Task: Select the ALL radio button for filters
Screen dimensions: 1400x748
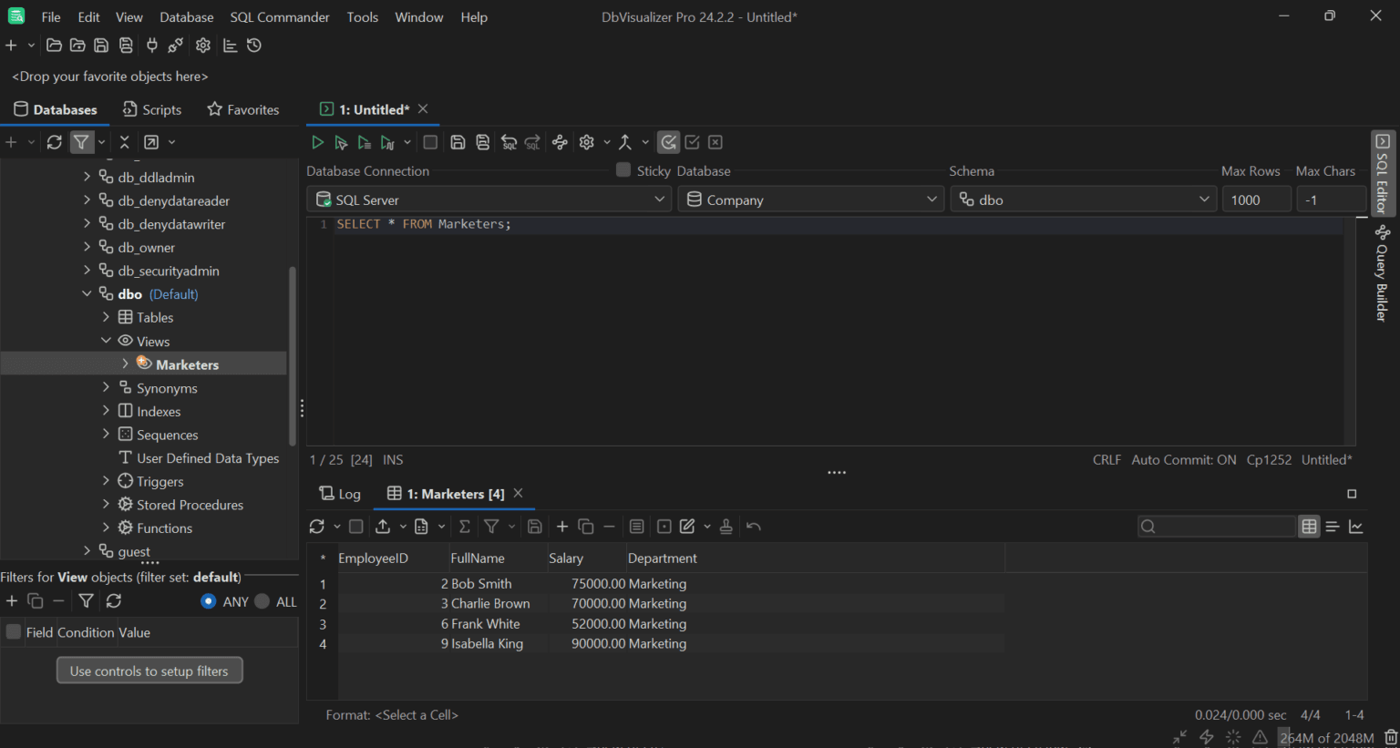Action: click(x=262, y=601)
